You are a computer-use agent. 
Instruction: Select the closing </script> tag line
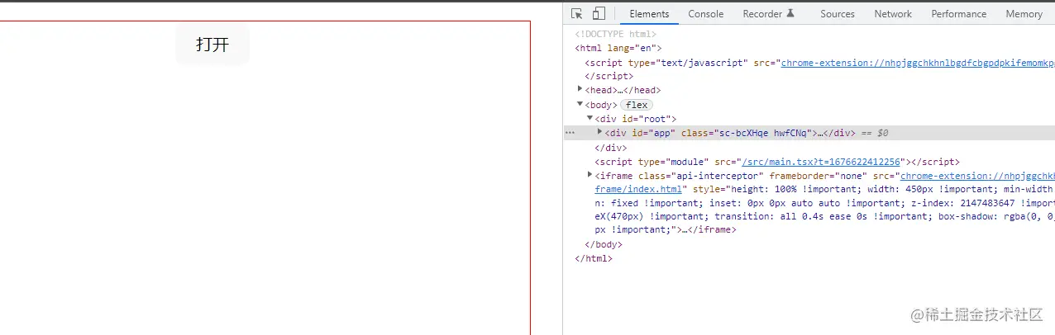coord(609,76)
